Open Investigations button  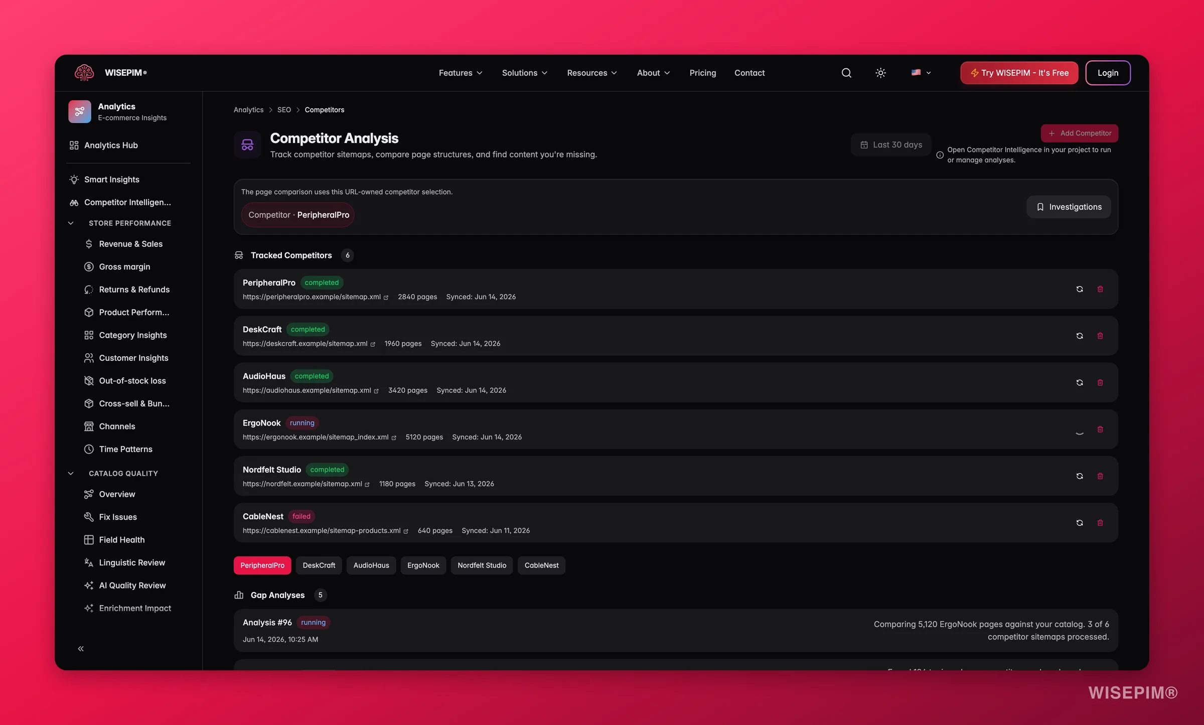click(x=1069, y=207)
